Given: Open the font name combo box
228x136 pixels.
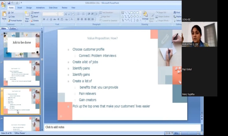Looking at the screenshot, I should (50, 14).
